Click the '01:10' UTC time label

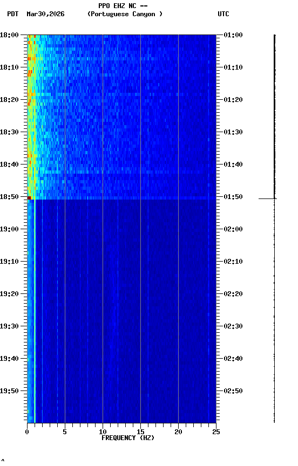click(233, 67)
